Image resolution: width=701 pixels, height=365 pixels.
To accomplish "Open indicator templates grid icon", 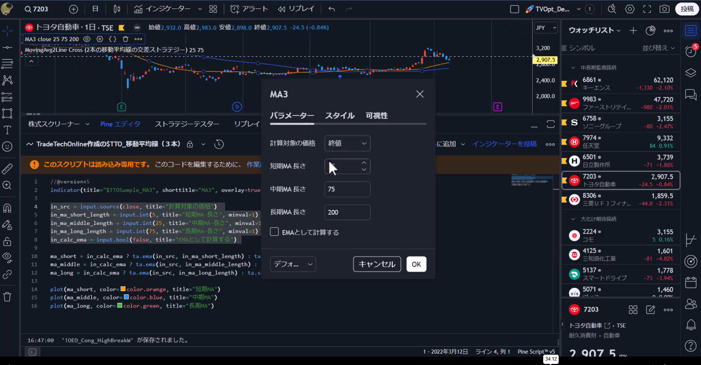I will (213, 9).
